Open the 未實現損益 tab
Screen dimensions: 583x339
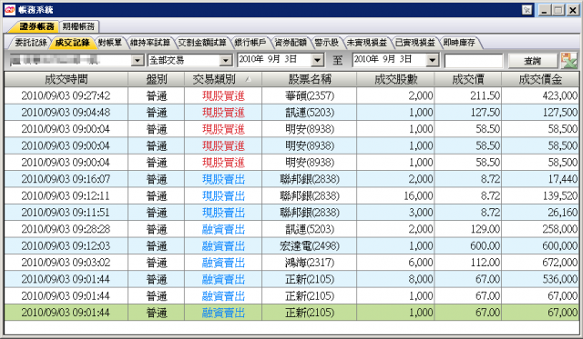pyautogui.click(x=366, y=43)
